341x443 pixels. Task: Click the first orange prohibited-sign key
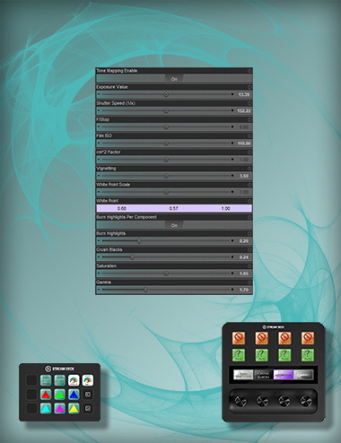pyautogui.click(x=239, y=338)
